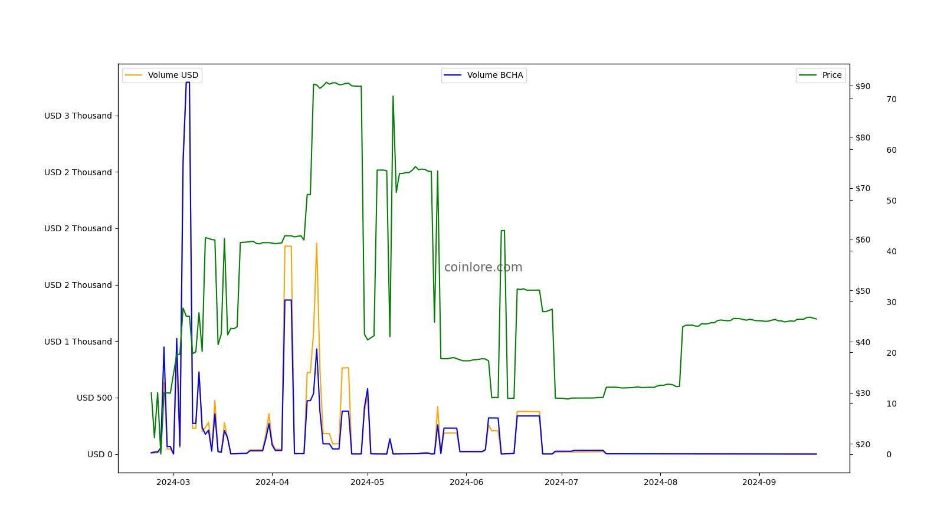Click the 40 tick on outer right axis

point(891,251)
